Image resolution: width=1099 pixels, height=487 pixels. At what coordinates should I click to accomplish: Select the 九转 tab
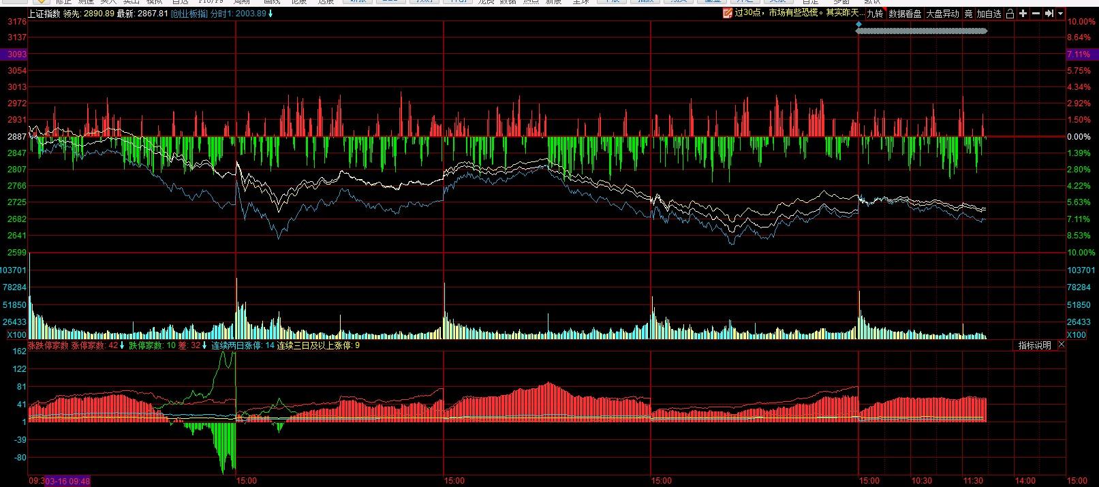tap(875, 14)
